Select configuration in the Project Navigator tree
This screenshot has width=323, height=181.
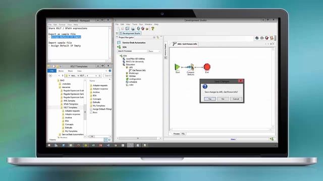point(135,79)
